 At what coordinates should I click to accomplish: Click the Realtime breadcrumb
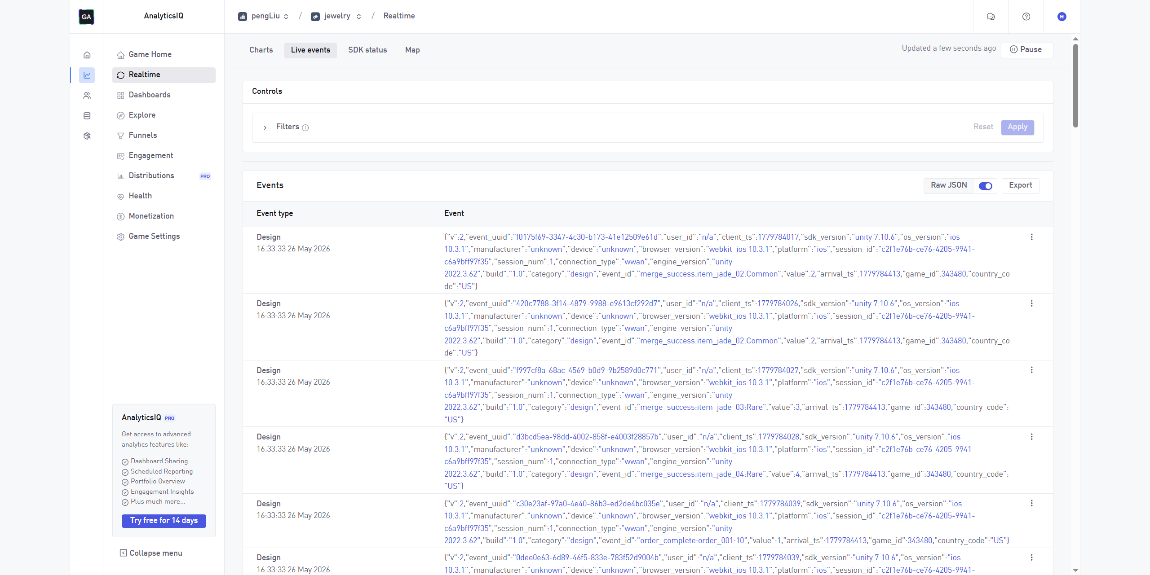[399, 16]
